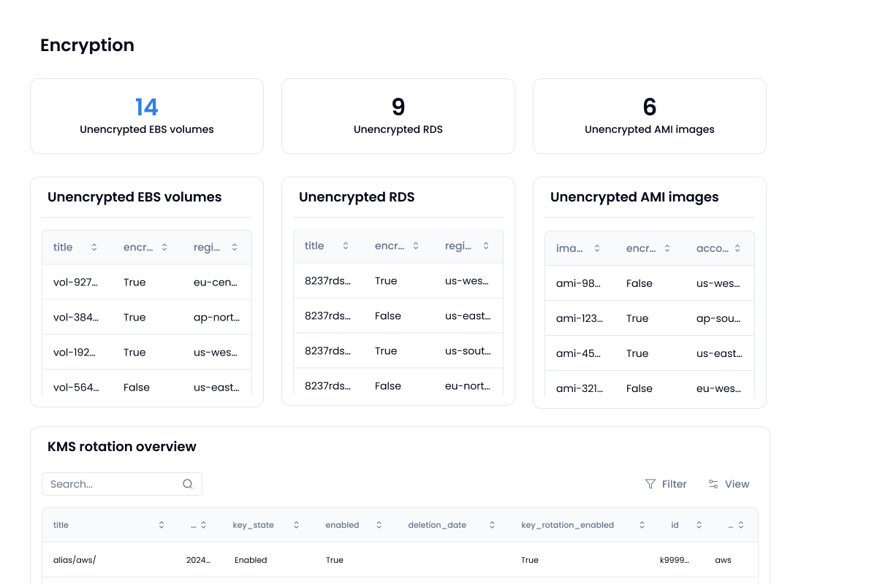The width and height of the screenshot is (877, 584).
Task: Sort RDS table by title column
Action: pos(346,246)
